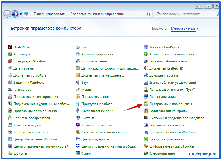Refresh the control panel view

(148, 14)
